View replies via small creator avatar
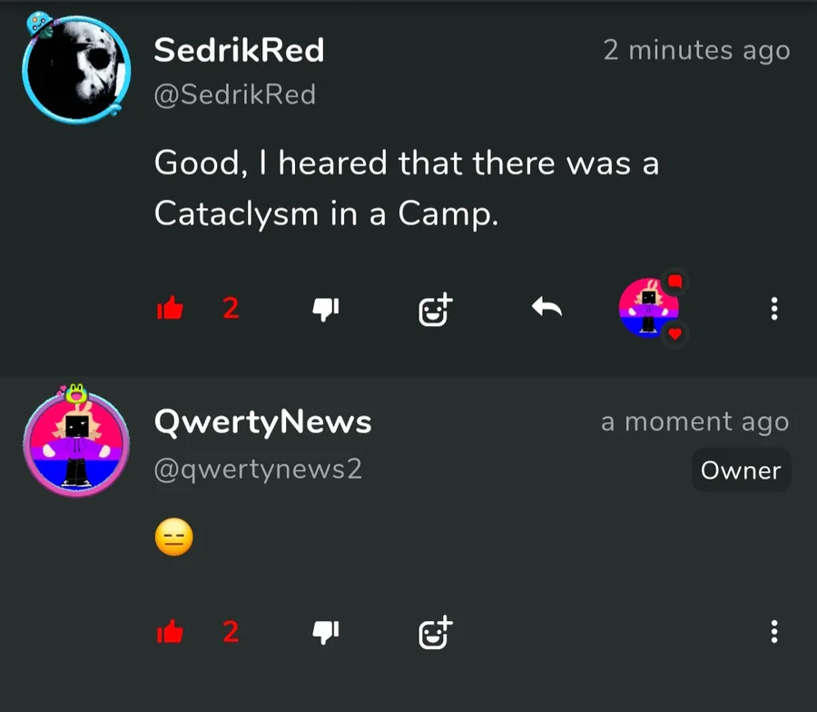Image resolution: width=817 pixels, height=712 pixels. pos(649,308)
